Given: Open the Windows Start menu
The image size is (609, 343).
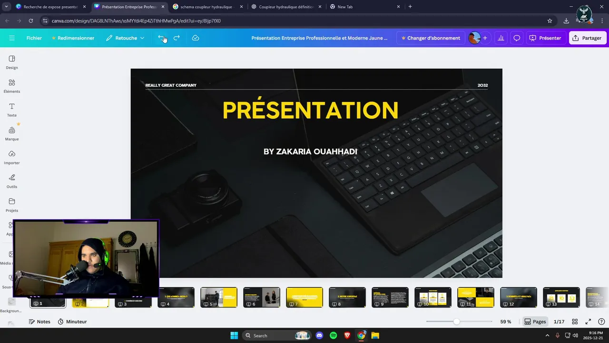Looking at the screenshot, I should (x=234, y=335).
